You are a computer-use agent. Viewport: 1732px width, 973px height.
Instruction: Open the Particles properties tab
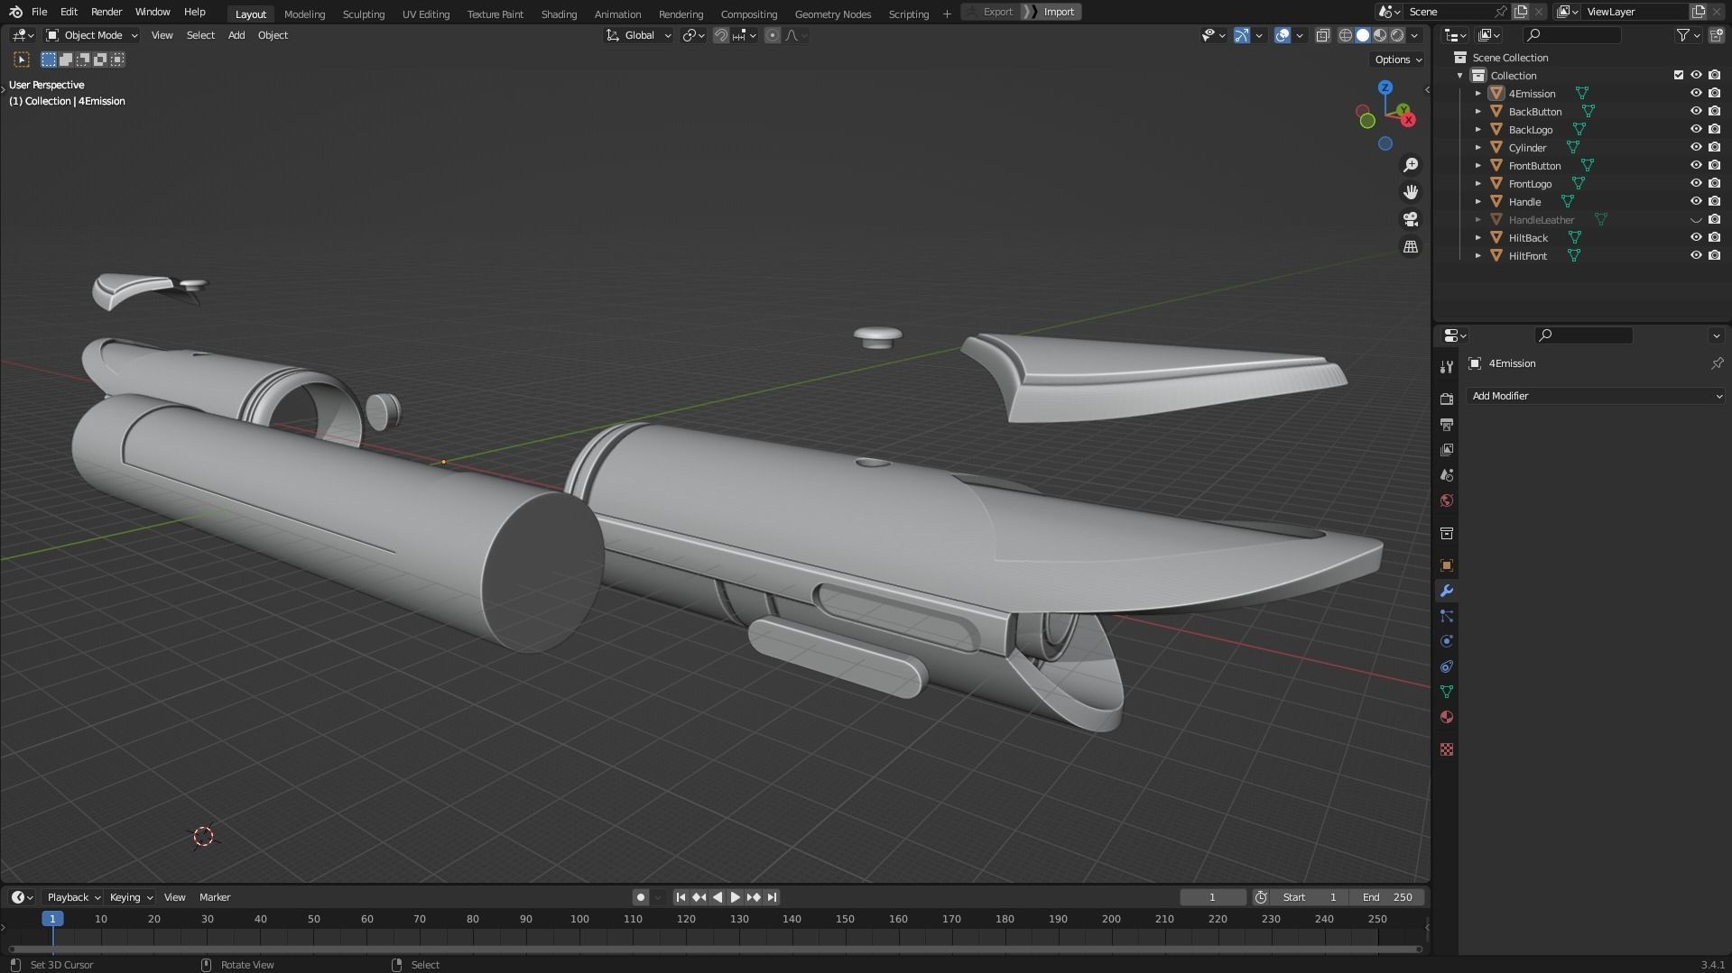coord(1447,616)
